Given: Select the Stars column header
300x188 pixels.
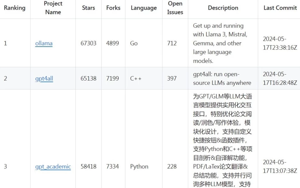Looking at the screenshot, I should 89,8.
